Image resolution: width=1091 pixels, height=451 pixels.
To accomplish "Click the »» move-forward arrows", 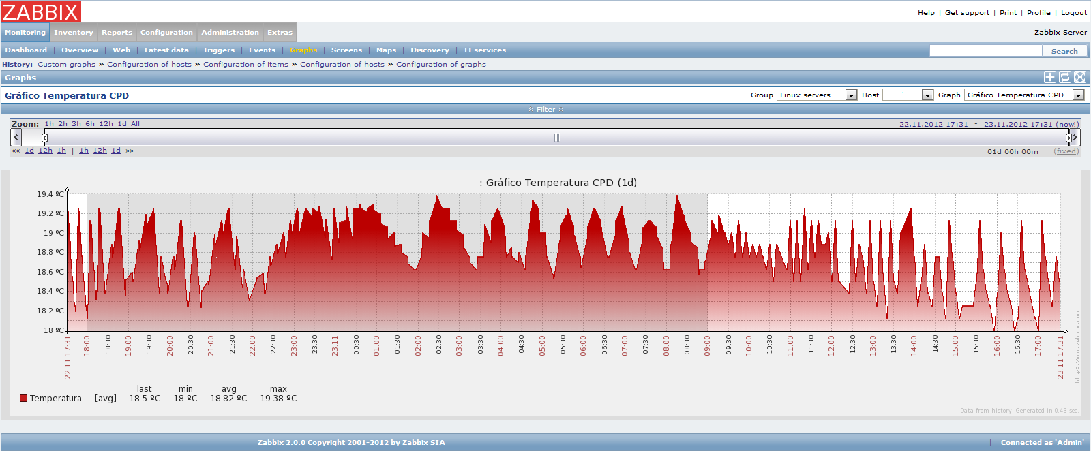I will [130, 151].
